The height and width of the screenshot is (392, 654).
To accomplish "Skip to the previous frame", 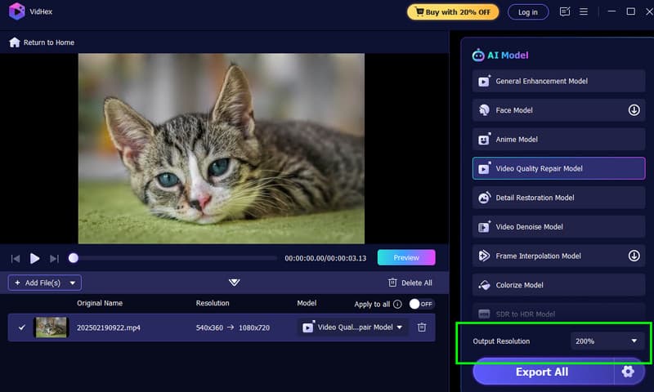I will (x=15, y=258).
